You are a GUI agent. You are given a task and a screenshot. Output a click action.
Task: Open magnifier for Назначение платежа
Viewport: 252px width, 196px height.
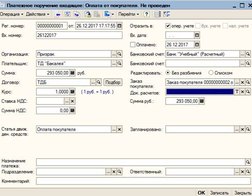click(x=248, y=162)
